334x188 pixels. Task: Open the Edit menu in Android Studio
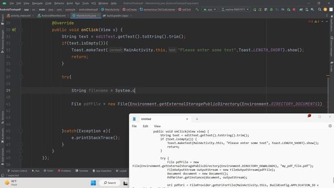(19, 3)
